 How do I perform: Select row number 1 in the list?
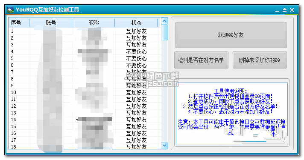click(85, 31)
